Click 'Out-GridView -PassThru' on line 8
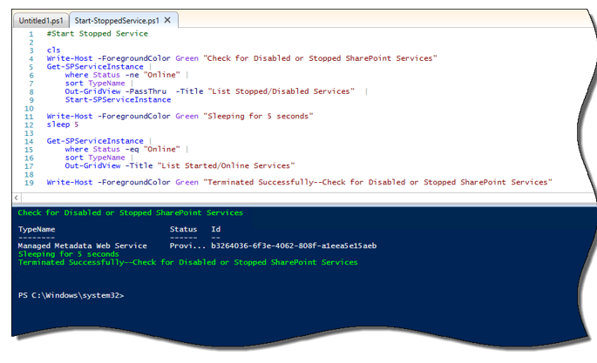This screenshot has height=363, width=597. 116,91
